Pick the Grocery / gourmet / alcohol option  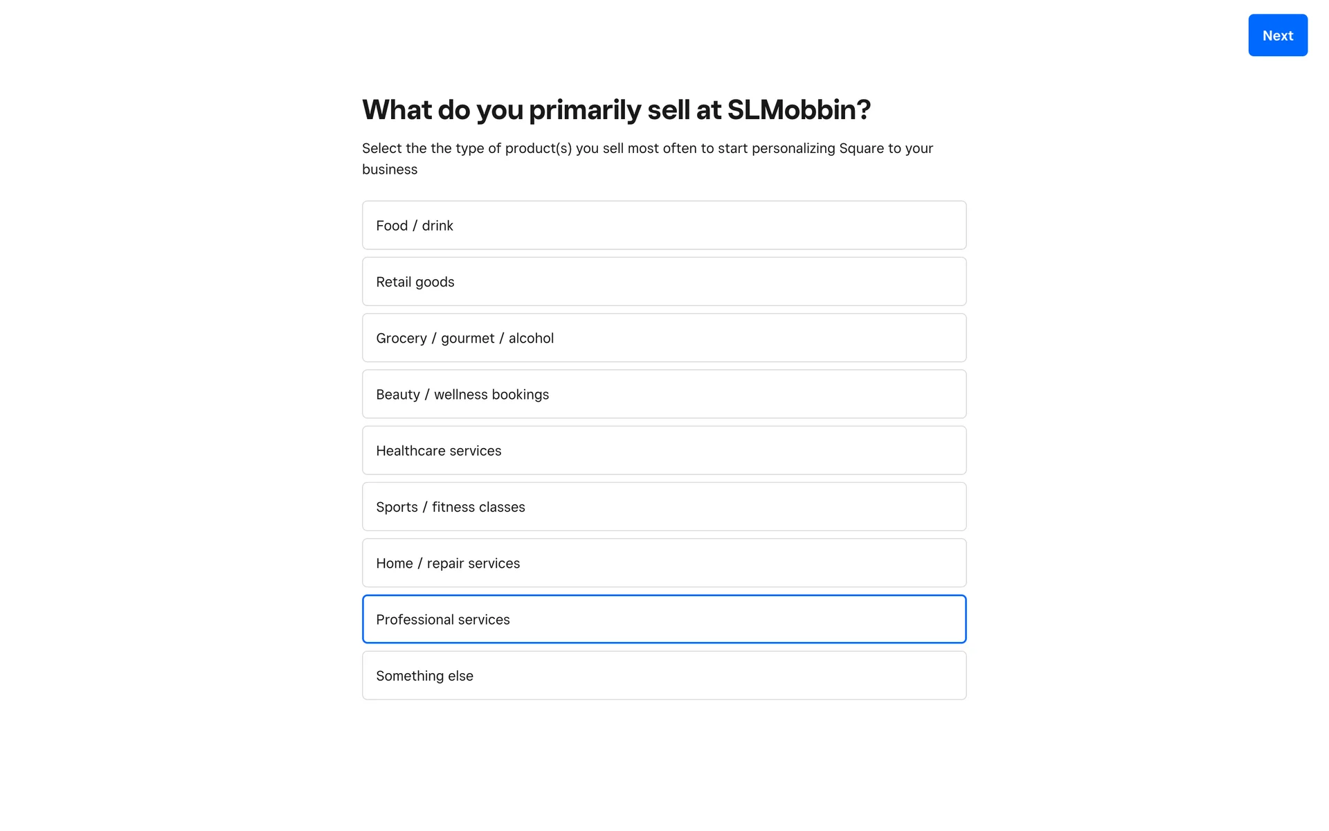(664, 338)
